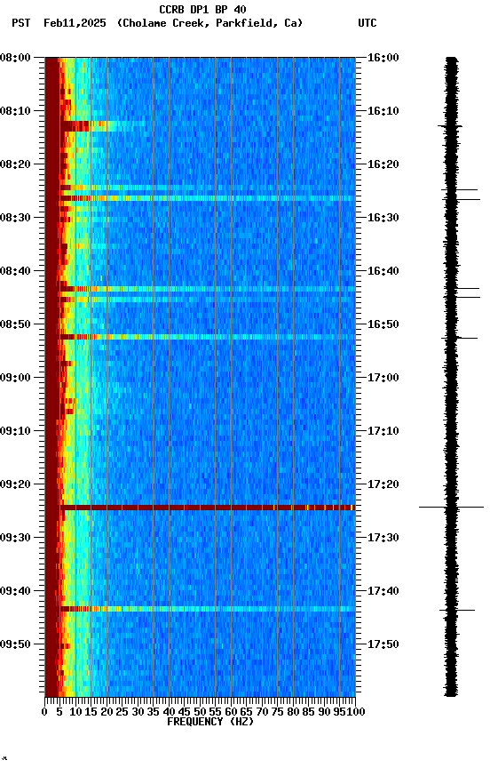The width and height of the screenshot is (490, 768).
Task: Click the 09:50 PST time label
Action: (x=15, y=644)
